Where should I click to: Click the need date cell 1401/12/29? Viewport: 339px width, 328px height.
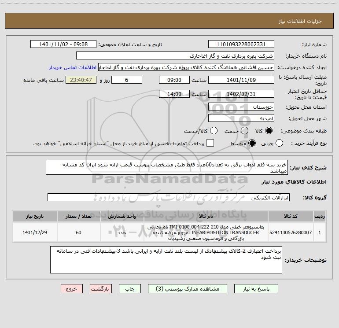tap(35, 232)
